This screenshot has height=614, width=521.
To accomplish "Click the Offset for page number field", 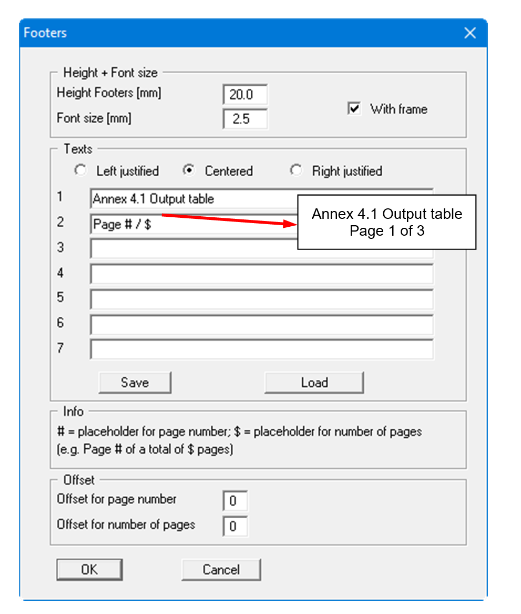I will 234,501.
